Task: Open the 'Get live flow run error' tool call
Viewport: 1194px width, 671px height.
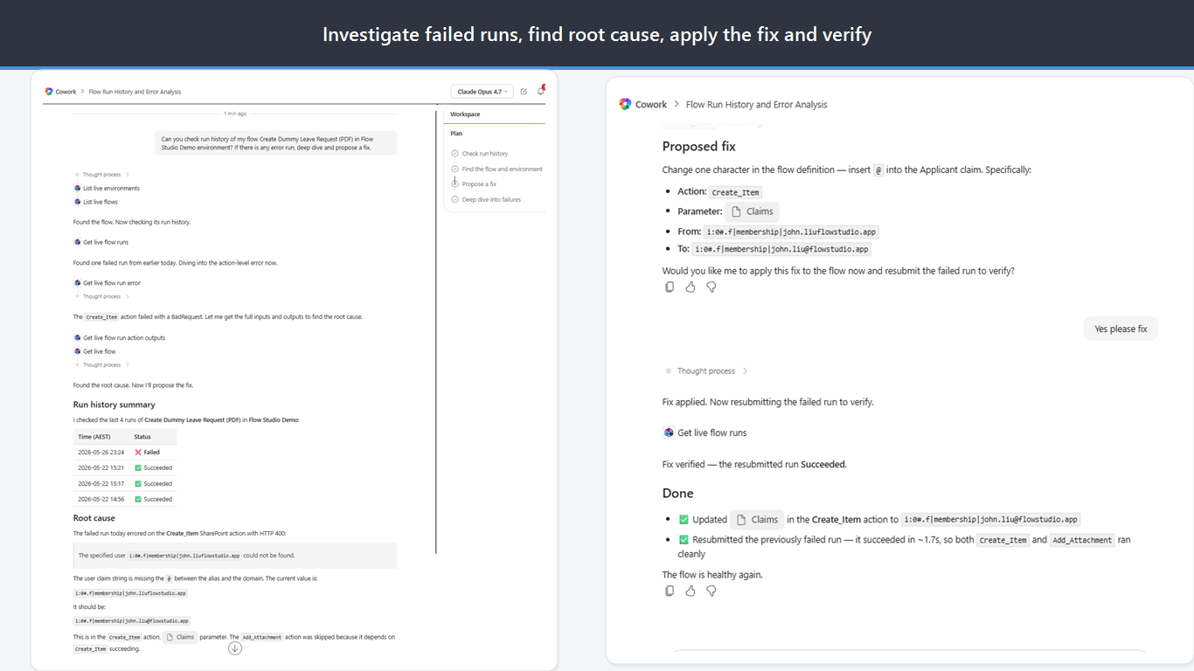Action: tap(108, 283)
